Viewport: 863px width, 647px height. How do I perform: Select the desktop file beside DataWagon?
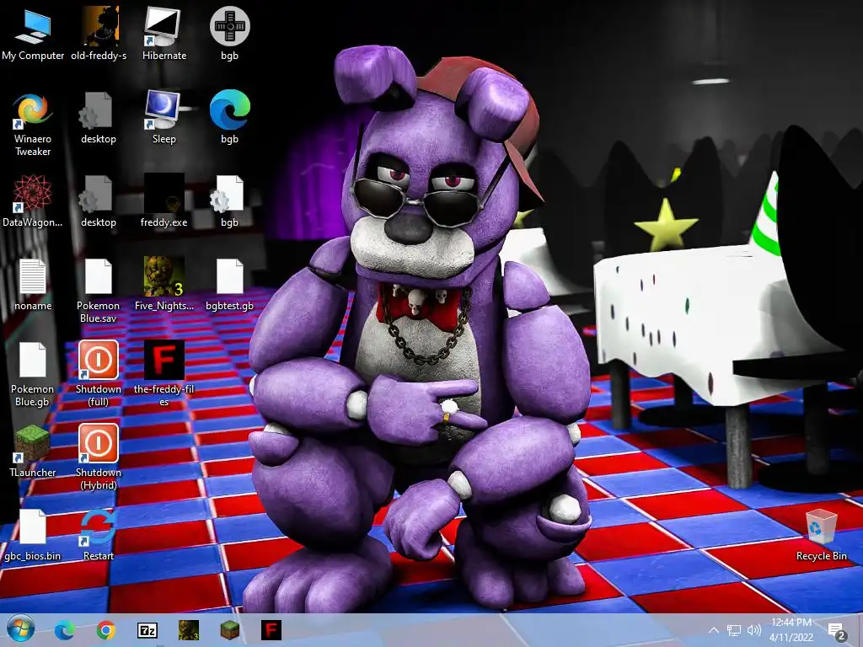[99, 201]
